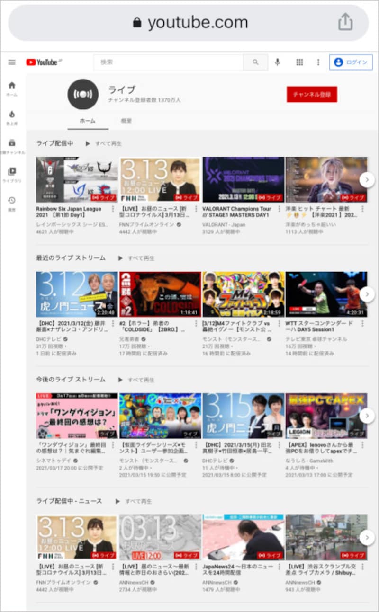379x612 pixels.
Task: Open the three-dot options next to the mic
Action: tap(318, 62)
